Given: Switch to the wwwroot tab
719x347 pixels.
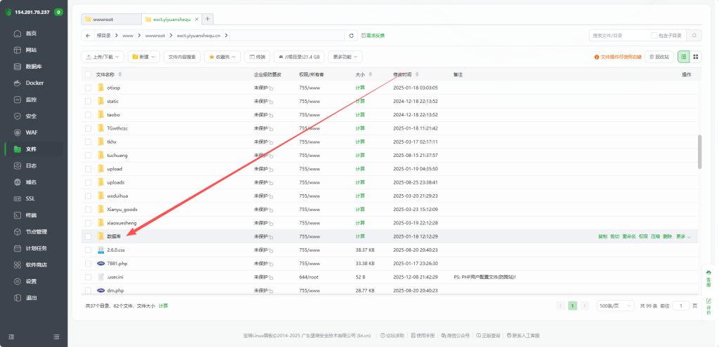Looking at the screenshot, I should (110, 19).
